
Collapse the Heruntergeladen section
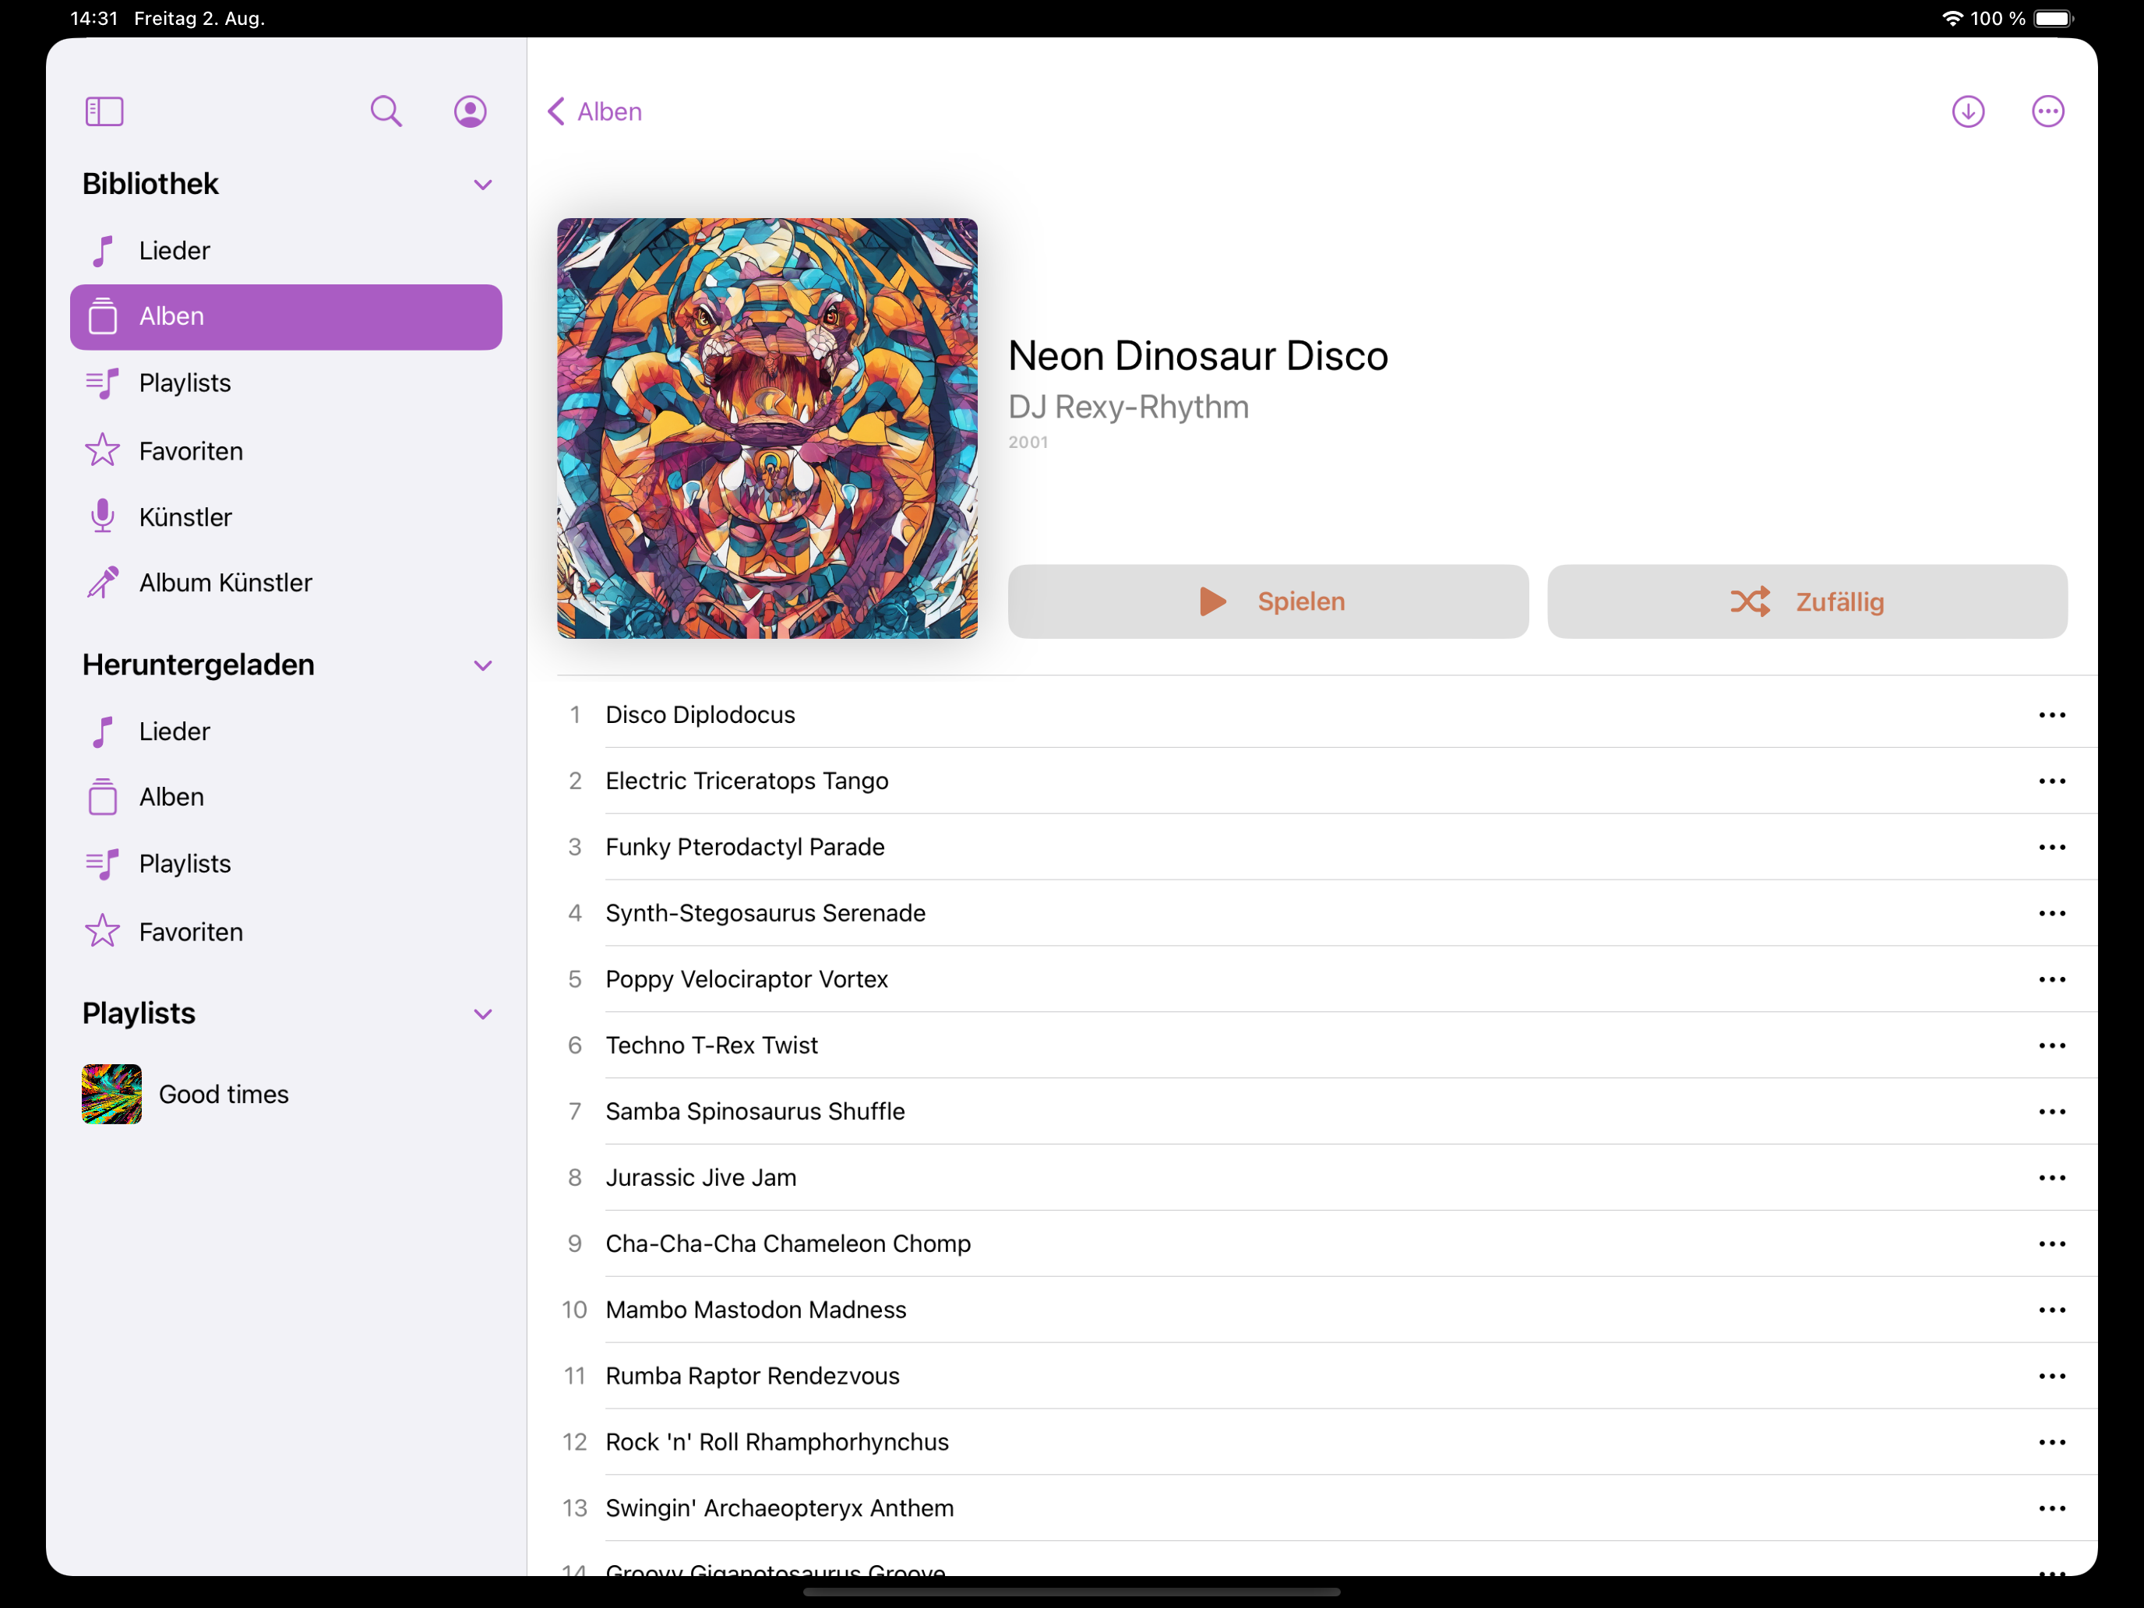point(483,665)
